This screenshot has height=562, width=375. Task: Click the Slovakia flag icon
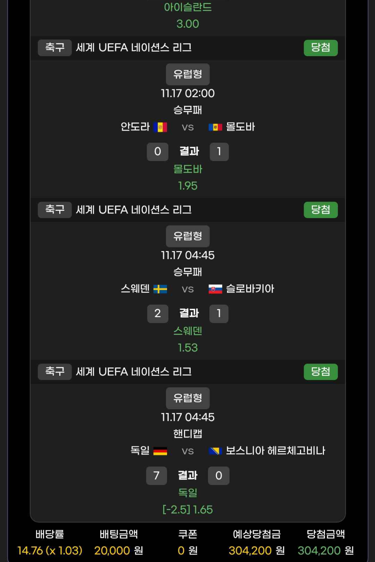pyautogui.click(x=215, y=289)
